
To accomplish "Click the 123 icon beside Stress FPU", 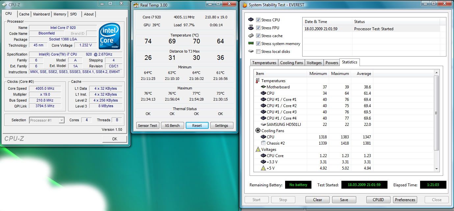I will pos(251,28).
